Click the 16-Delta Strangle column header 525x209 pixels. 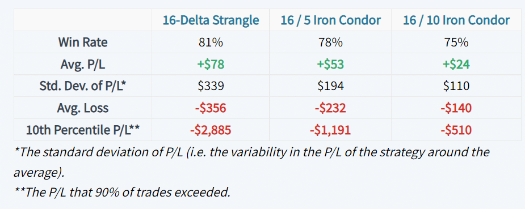(211, 20)
